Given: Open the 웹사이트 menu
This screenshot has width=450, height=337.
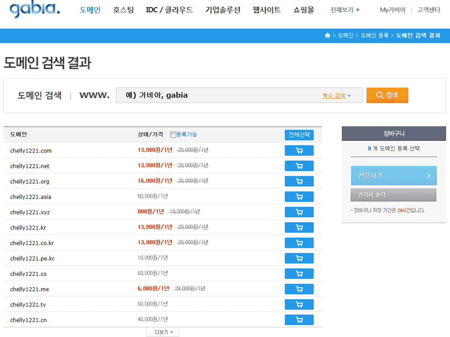Looking at the screenshot, I should pyautogui.click(x=266, y=10).
